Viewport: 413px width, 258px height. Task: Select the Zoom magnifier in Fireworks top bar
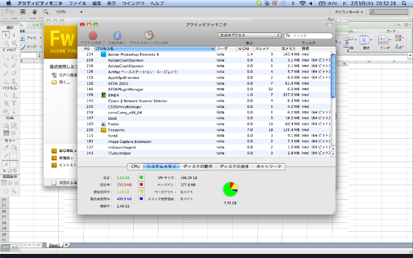[x=46, y=12]
